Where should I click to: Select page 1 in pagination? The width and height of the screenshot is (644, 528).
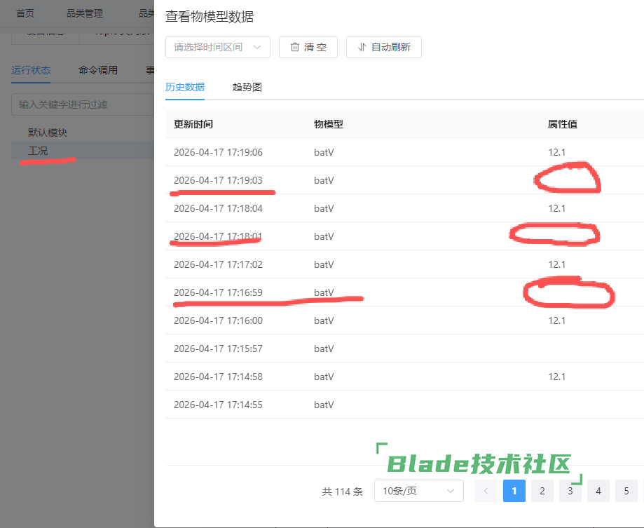pos(514,492)
